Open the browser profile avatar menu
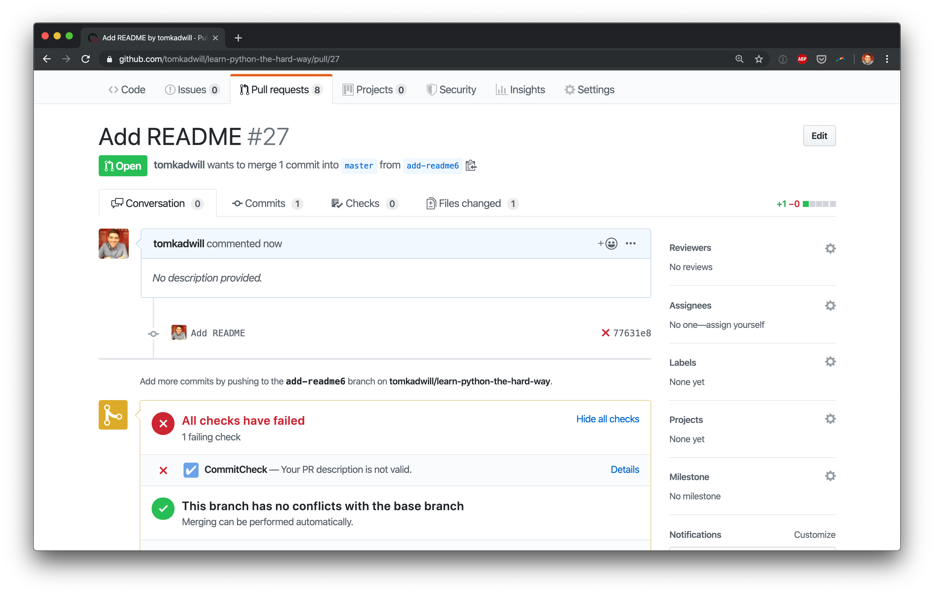Screen dimensions: 934x595 pos(867,59)
